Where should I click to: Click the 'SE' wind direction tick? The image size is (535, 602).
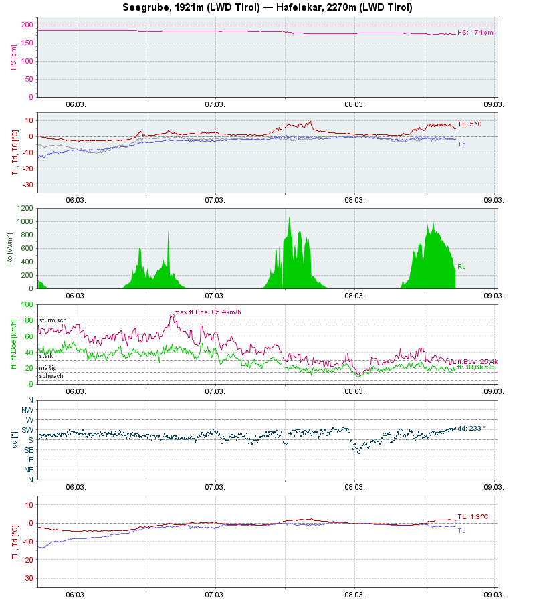coord(29,450)
